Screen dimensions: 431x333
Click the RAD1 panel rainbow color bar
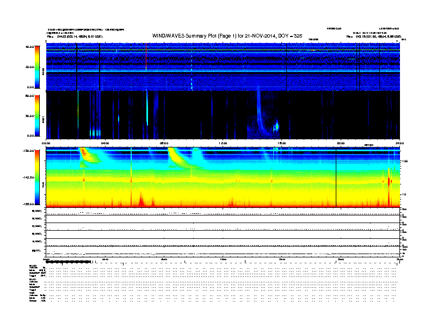[x=37, y=116]
